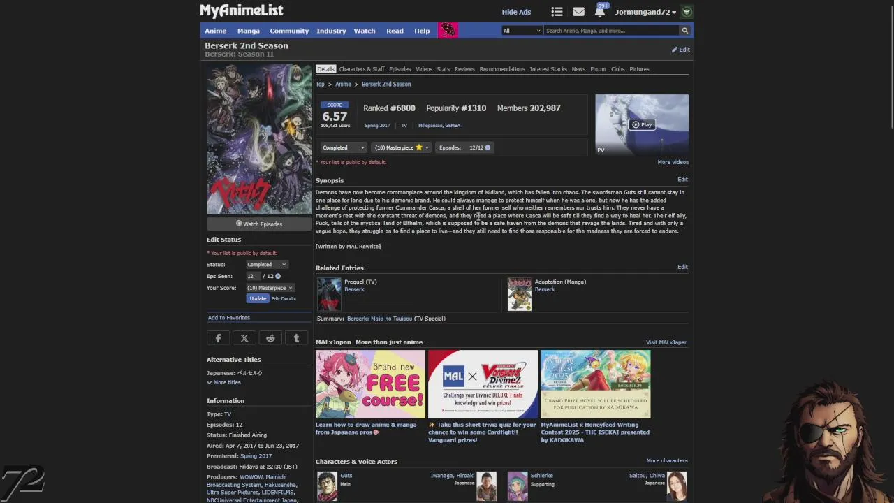The width and height of the screenshot is (894, 503).
Task: Switch to Characters & Staff tab
Action: coord(362,69)
